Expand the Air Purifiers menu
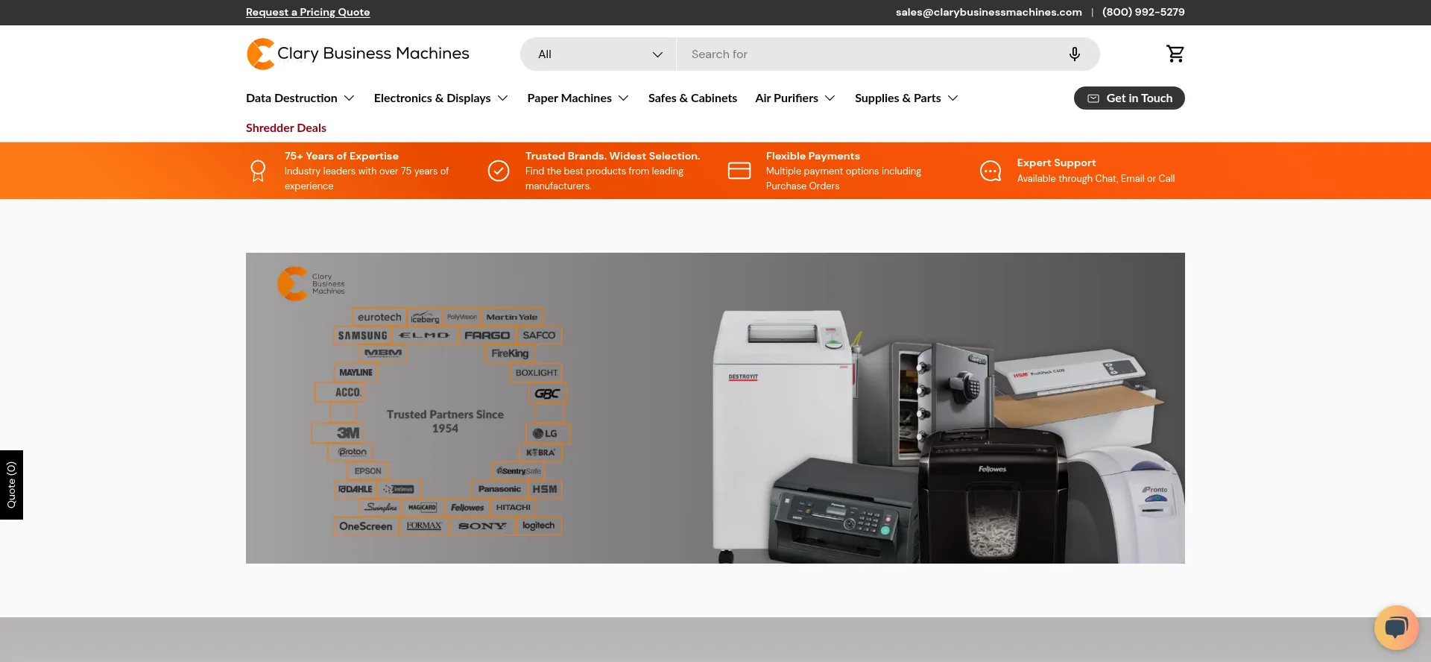 [795, 98]
